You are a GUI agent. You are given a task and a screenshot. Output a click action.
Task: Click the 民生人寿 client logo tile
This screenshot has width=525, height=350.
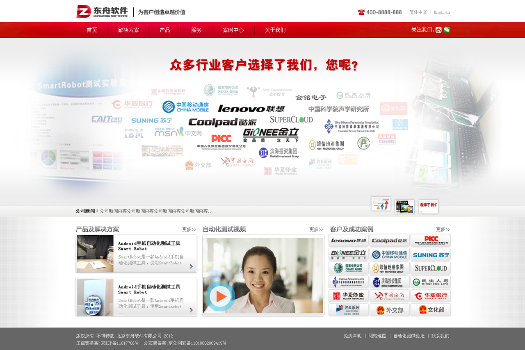coord(431,282)
